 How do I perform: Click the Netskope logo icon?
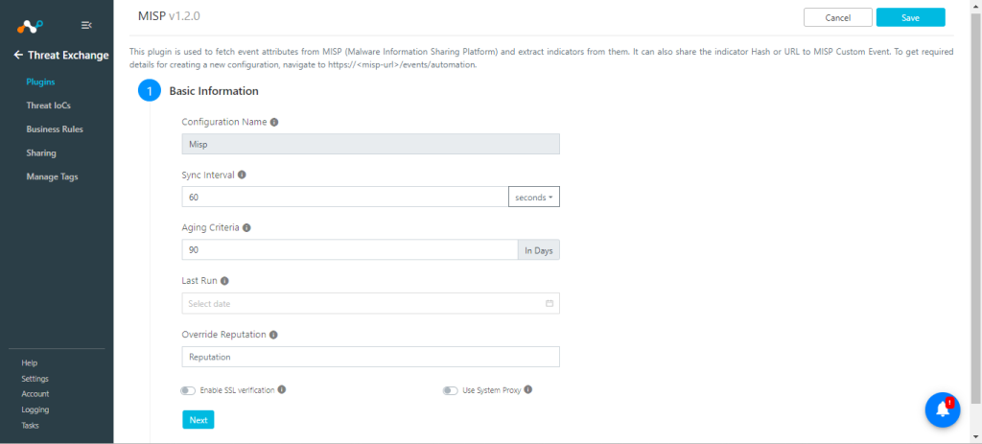pyautogui.click(x=30, y=26)
